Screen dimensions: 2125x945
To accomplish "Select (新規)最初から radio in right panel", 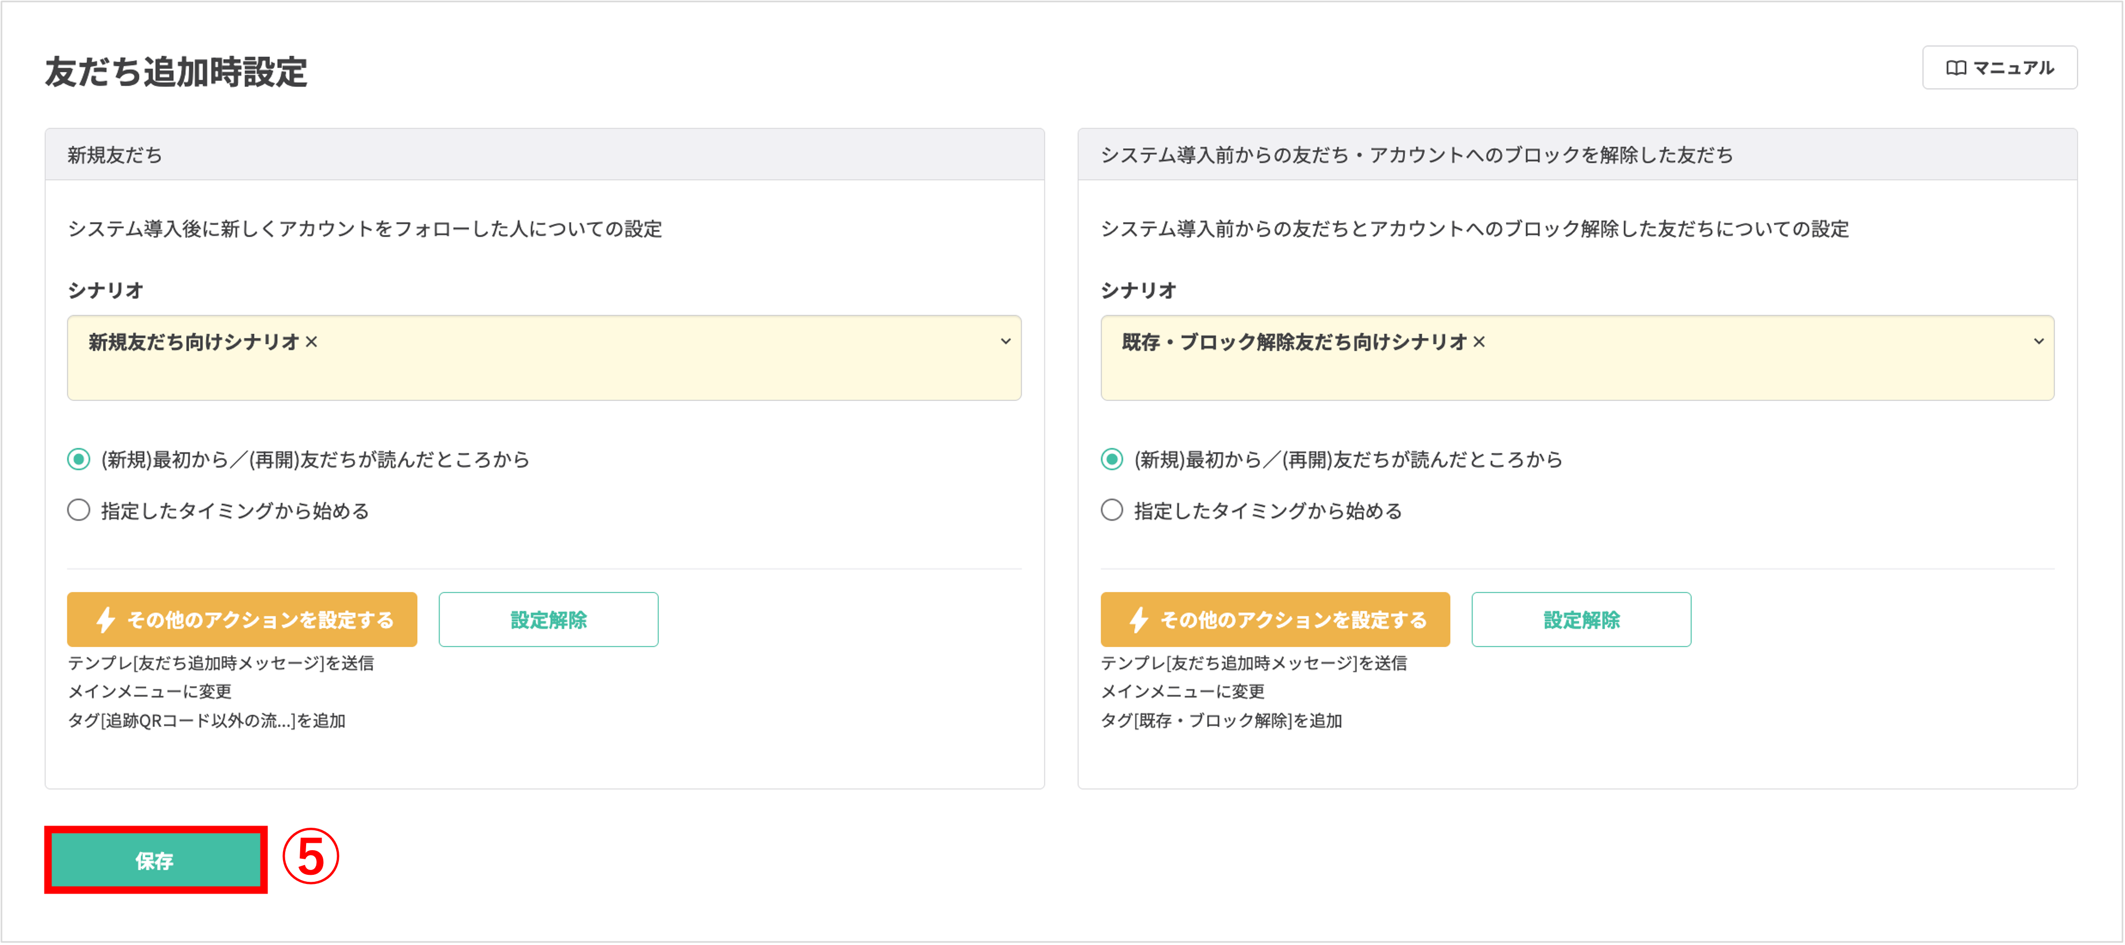I will (1111, 459).
